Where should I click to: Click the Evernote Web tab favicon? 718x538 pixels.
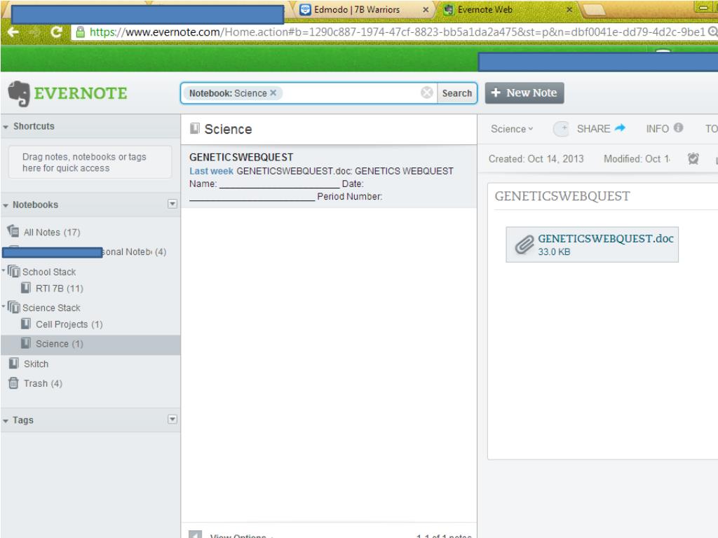tap(449, 10)
